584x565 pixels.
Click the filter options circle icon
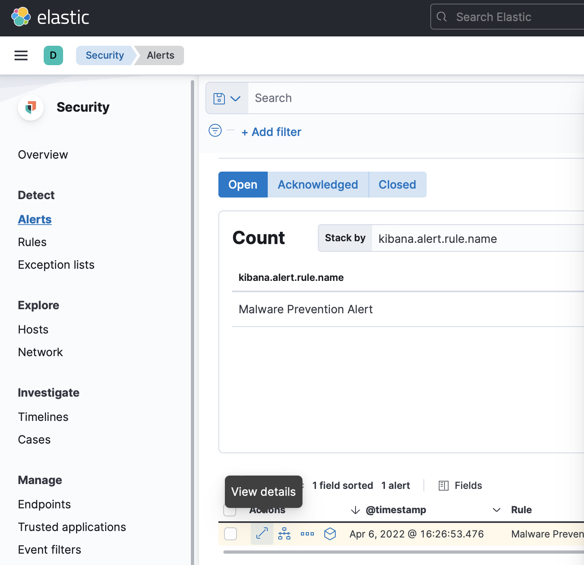tap(215, 130)
